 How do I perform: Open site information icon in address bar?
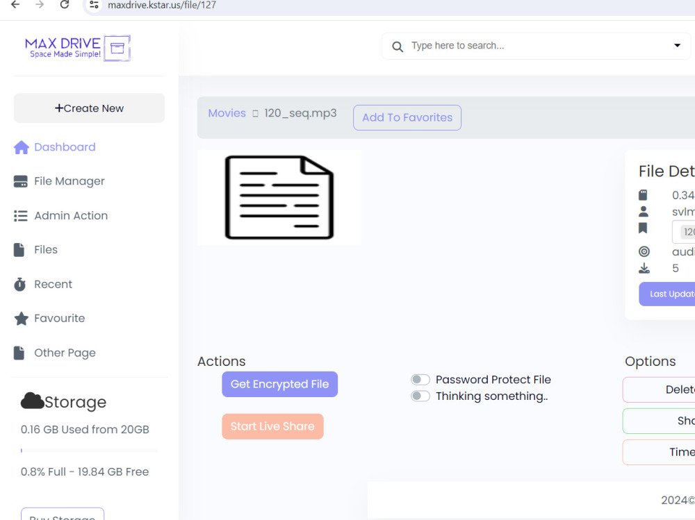(94, 5)
